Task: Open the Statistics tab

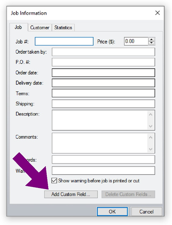Action: pos(63,28)
